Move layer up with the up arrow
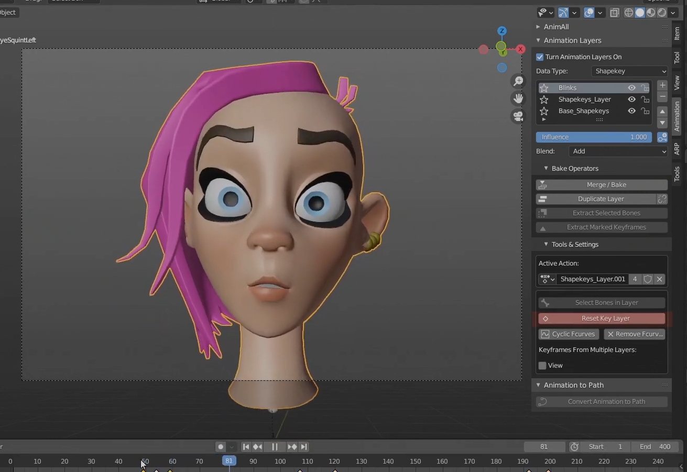687x472 pixels. pyautogui.click(x=662, y=112)
